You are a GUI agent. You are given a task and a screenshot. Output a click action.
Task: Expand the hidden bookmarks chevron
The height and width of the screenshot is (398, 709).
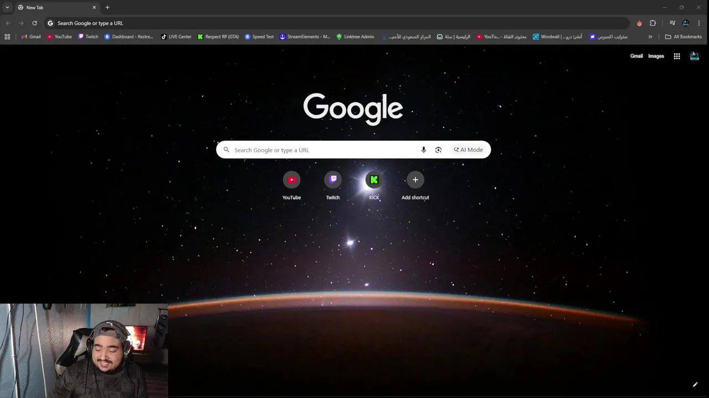(650, 36)
